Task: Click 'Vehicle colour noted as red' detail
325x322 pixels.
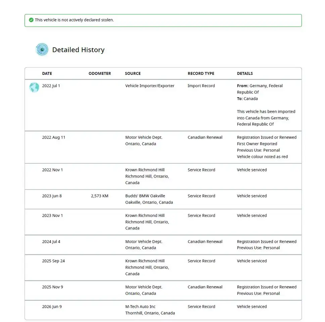Action: coord(262,157)
